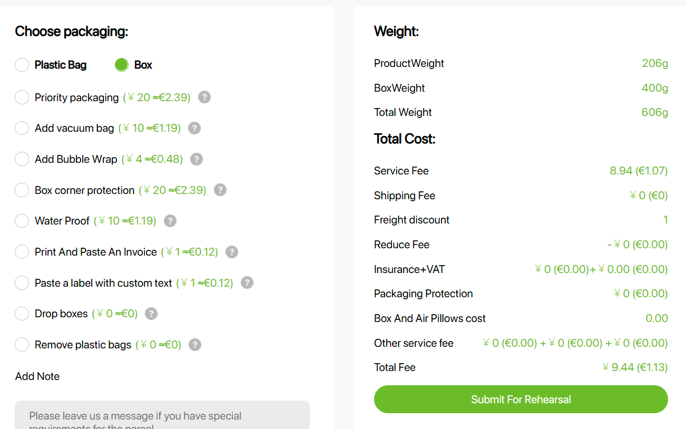Open help icon for custom text label
The width and height of the screenshot is (686, 429).
247,282
